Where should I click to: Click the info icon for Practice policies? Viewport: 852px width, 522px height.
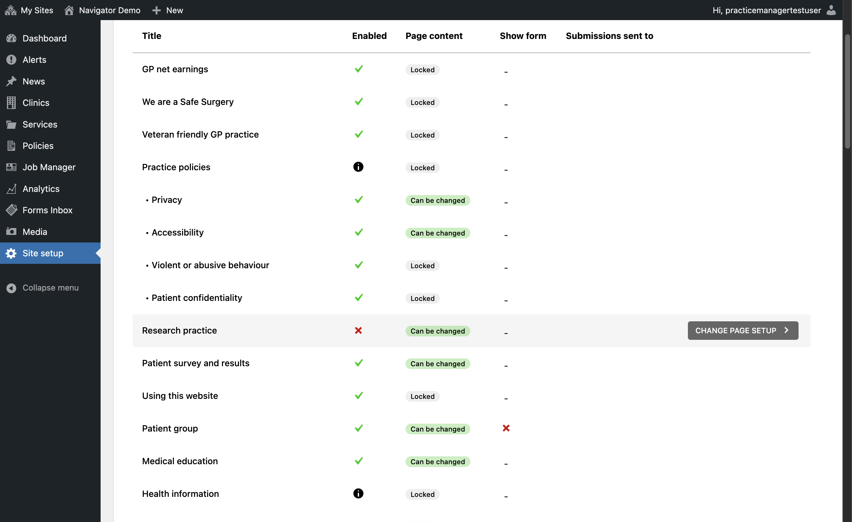pos(358,167)
